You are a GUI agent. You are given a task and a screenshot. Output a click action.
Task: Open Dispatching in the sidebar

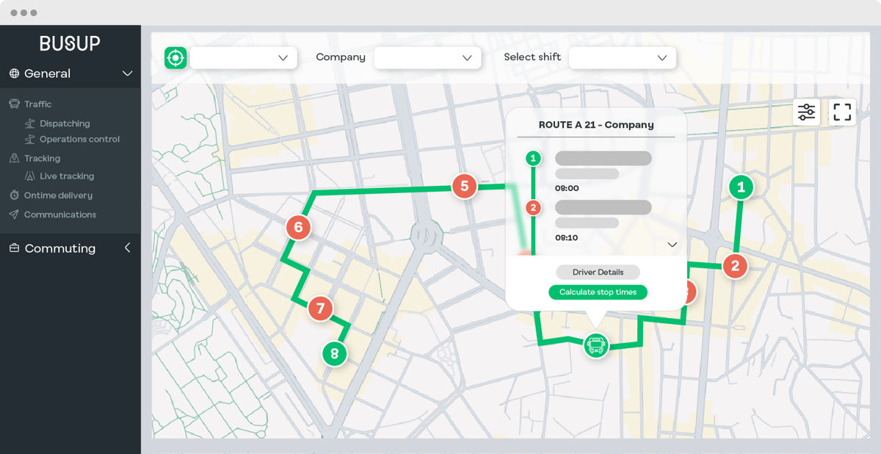[x=65, y=123]
